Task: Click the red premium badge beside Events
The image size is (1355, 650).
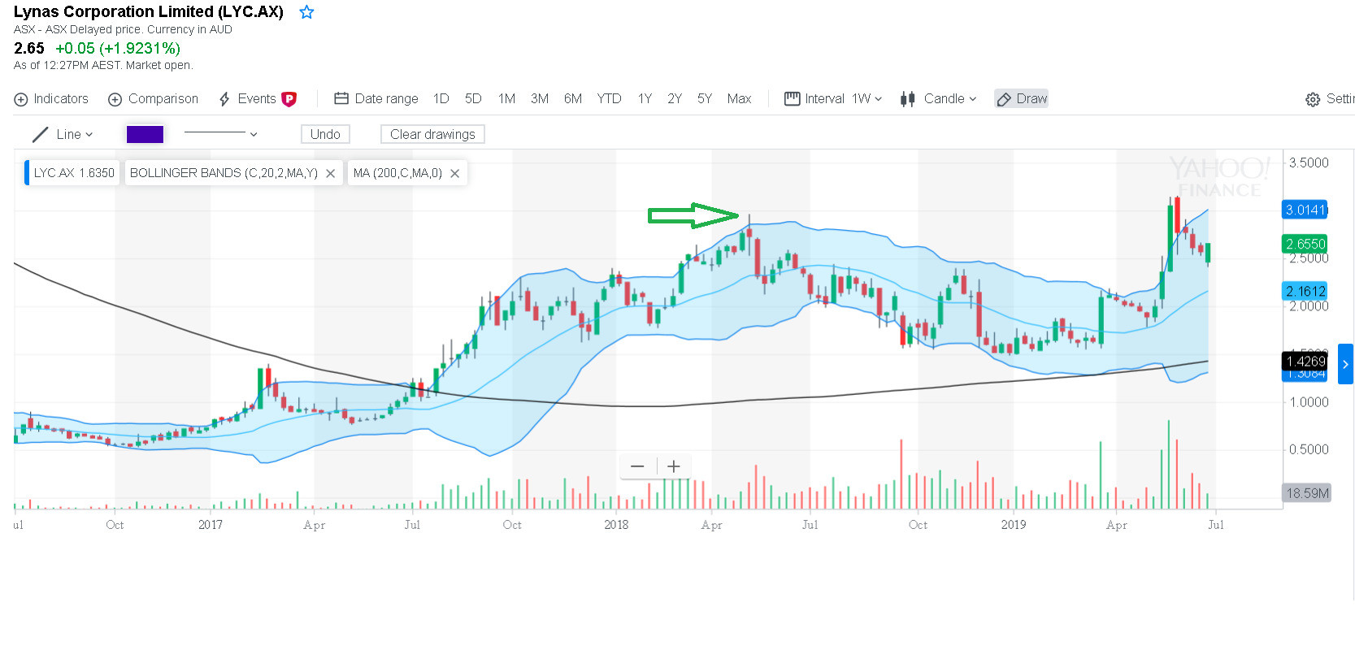Action: (289, 99)
